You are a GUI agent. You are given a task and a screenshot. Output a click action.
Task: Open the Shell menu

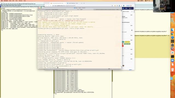pos(10,1)
